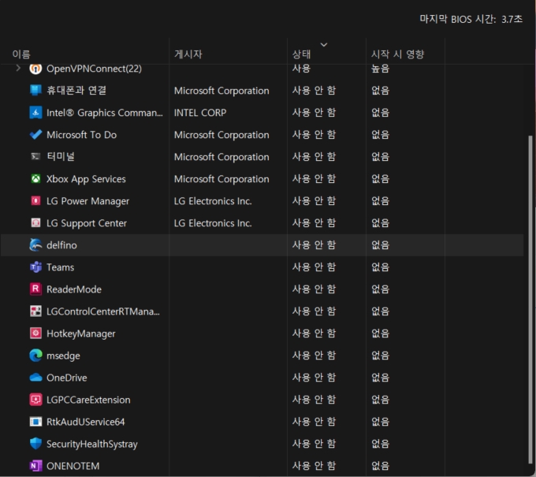536x477 pixels.
Task: Sort by the 상태 column's sort chevron
Action: (324, 45)
